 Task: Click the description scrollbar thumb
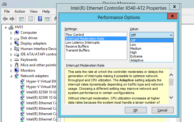click(171, 82)
